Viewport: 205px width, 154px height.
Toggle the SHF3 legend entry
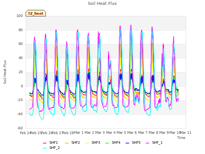pyautogui.click(x=93, y=142)
